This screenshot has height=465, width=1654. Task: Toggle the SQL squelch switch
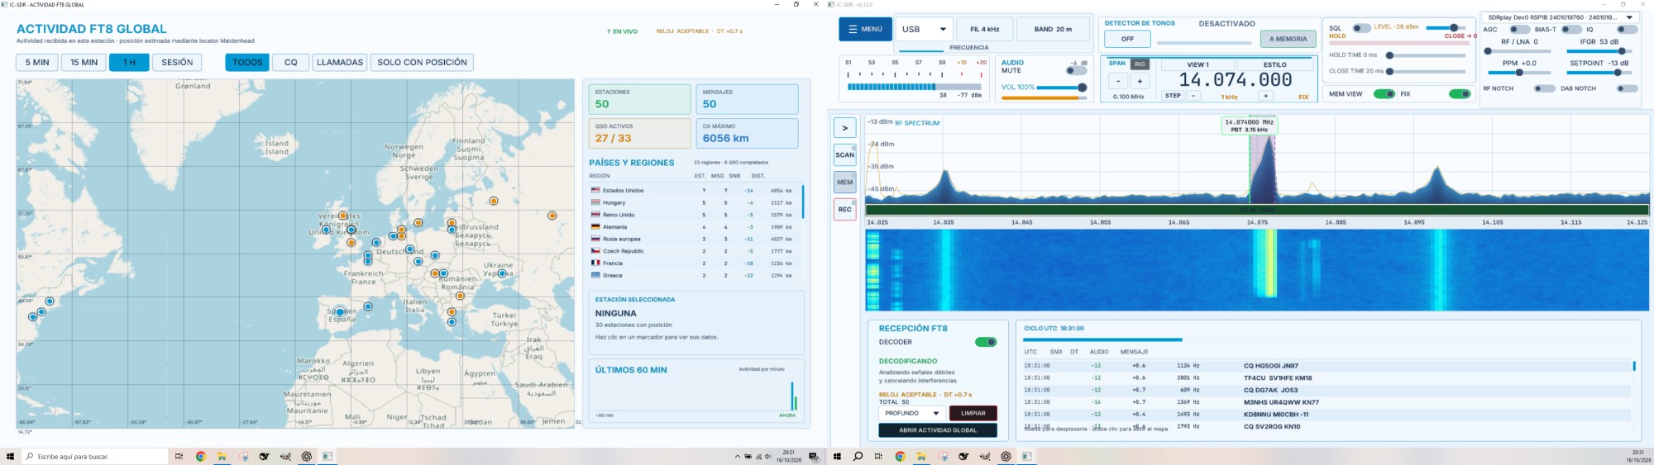tap(1361, 28)
